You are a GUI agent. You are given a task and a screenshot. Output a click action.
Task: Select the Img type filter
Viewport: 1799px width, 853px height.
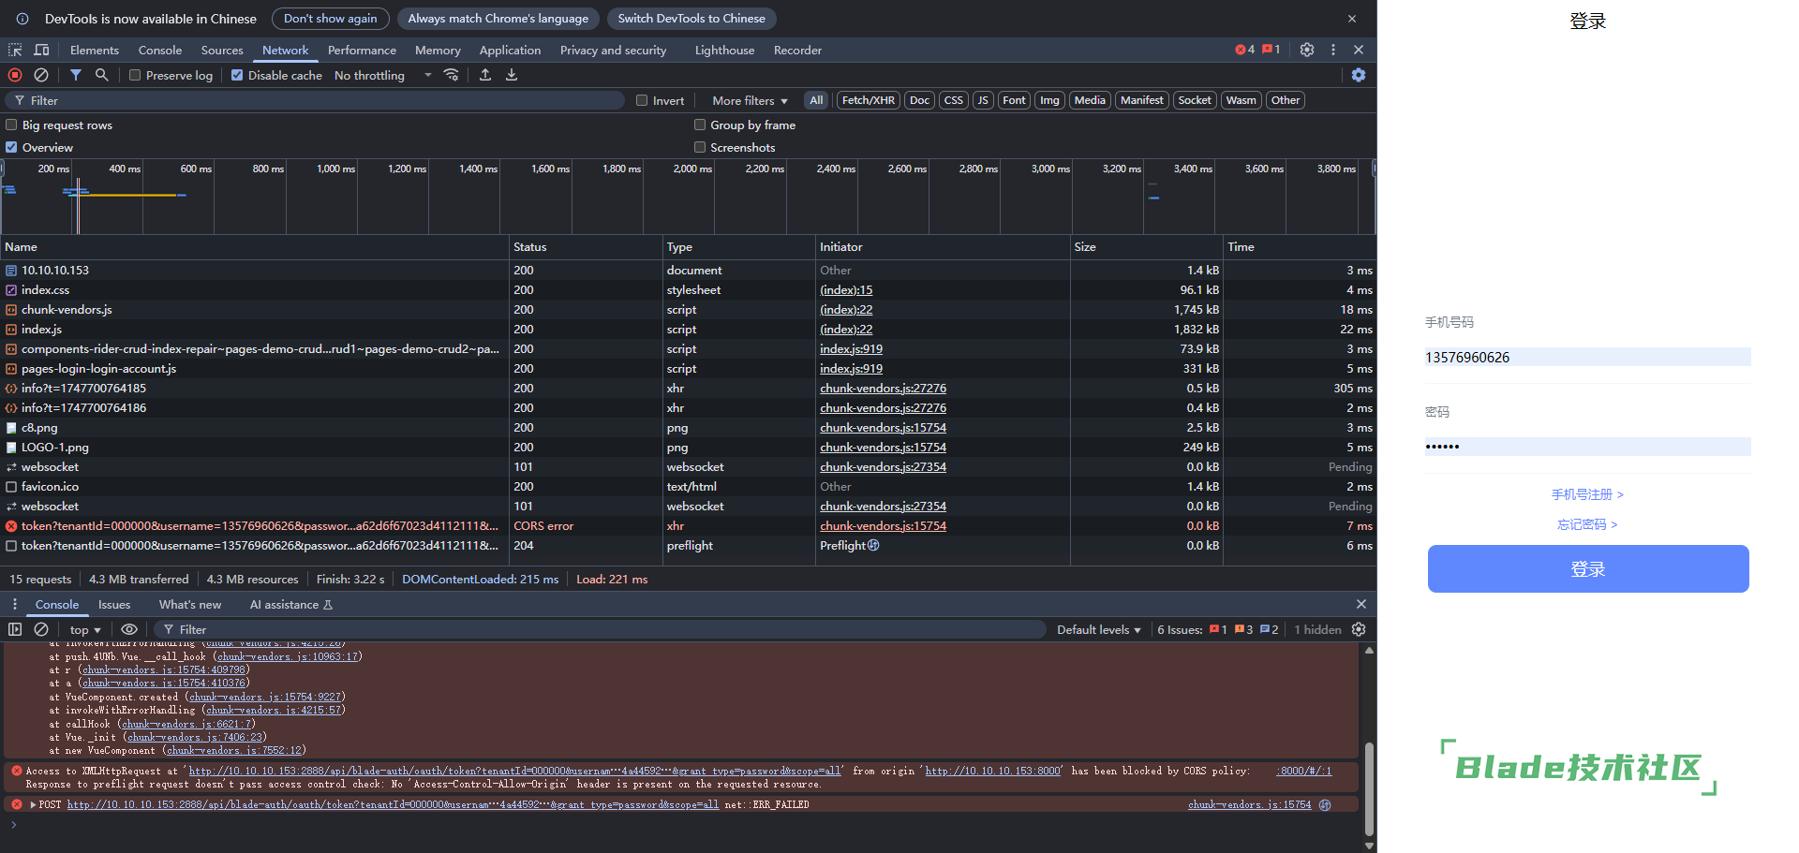pos(1049,100)
